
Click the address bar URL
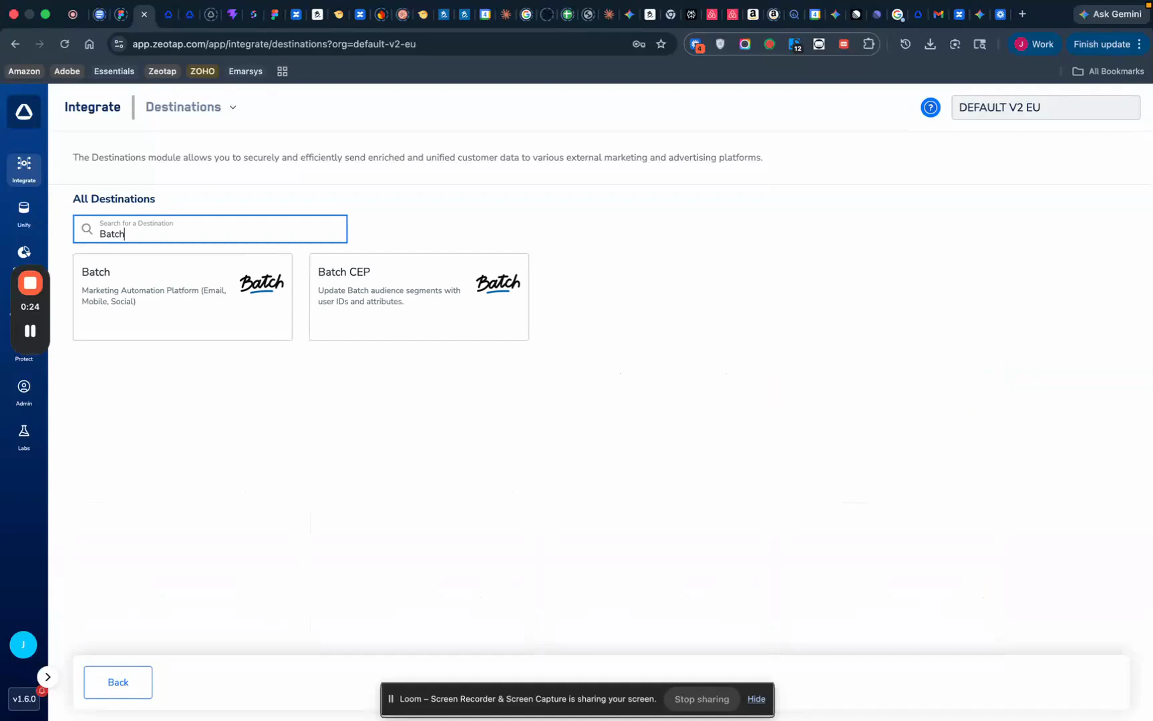coord(274,44)
